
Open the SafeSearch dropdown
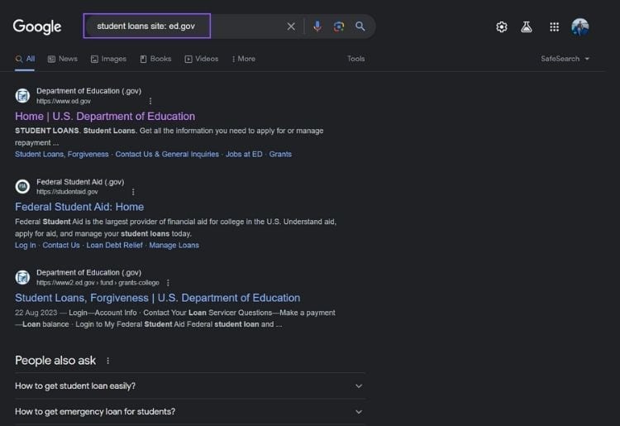tap(565, 59)
